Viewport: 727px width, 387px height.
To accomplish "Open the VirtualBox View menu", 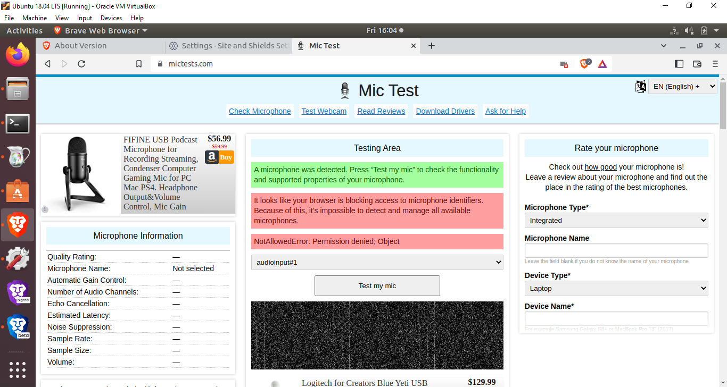I will [x=62, y=18].
